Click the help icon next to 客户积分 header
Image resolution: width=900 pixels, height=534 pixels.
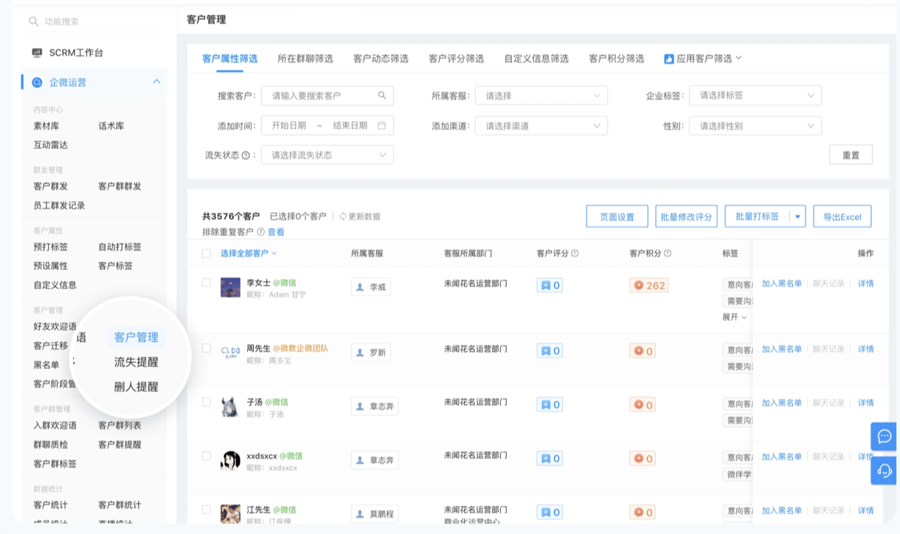pos(668,253)
